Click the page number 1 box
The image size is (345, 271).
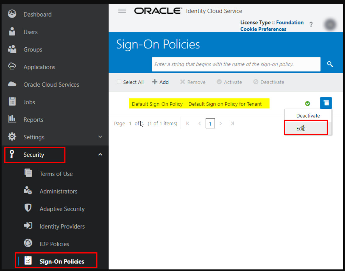point(210,123)
